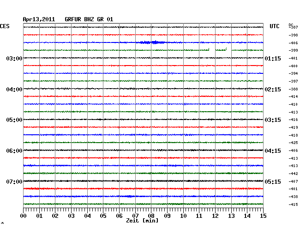Click DC offset value -400
The width and height of the screenshot is (300, 228).
point(293,66)
